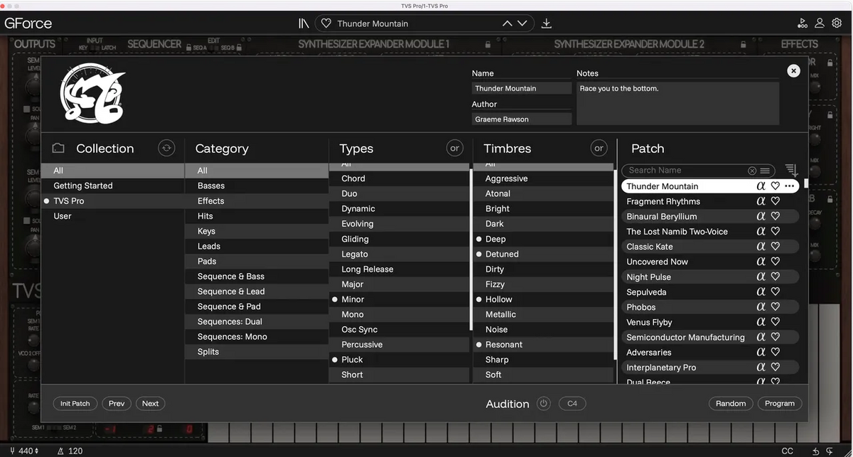Toggle the Types or/and filter mode
853x457 pixels.
tap(454, 148)
